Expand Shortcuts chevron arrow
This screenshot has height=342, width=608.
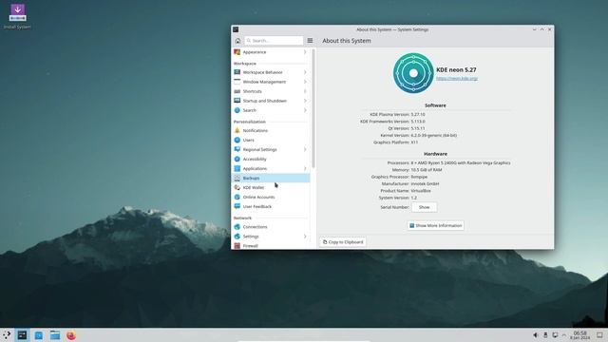pos(305,91)
